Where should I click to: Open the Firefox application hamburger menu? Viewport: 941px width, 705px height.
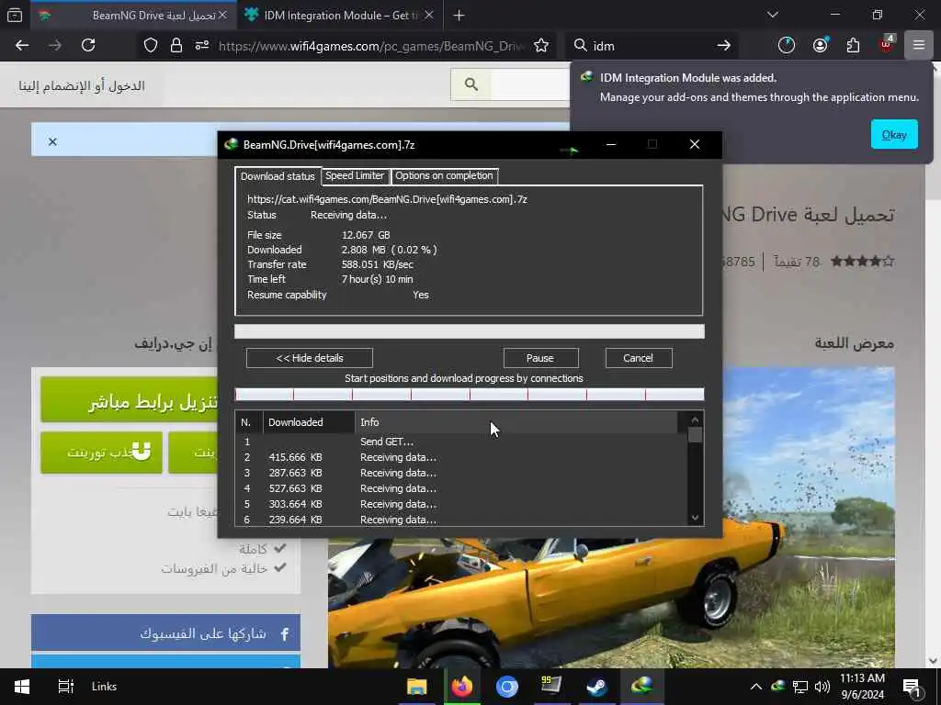tap(919, 46)
